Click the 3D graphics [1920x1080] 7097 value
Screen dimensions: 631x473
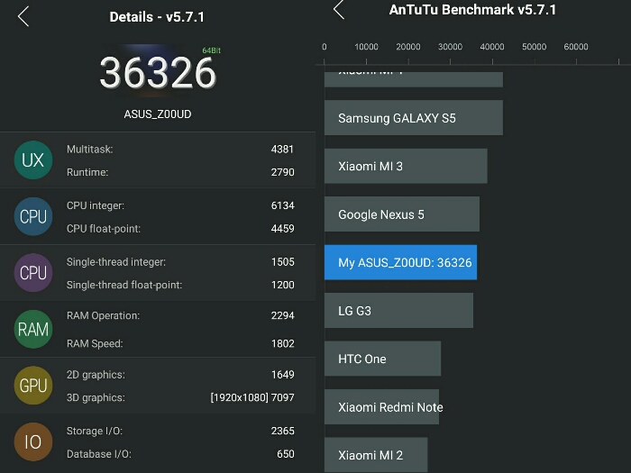point(252,397)
